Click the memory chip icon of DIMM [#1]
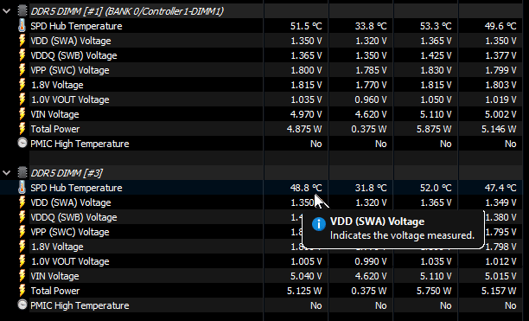 point(22,10)
